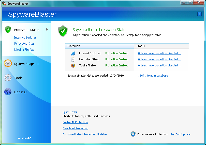Click the 'Restricted Sites:' row label in table
206x145 pixels.
[x=89, y=59]
